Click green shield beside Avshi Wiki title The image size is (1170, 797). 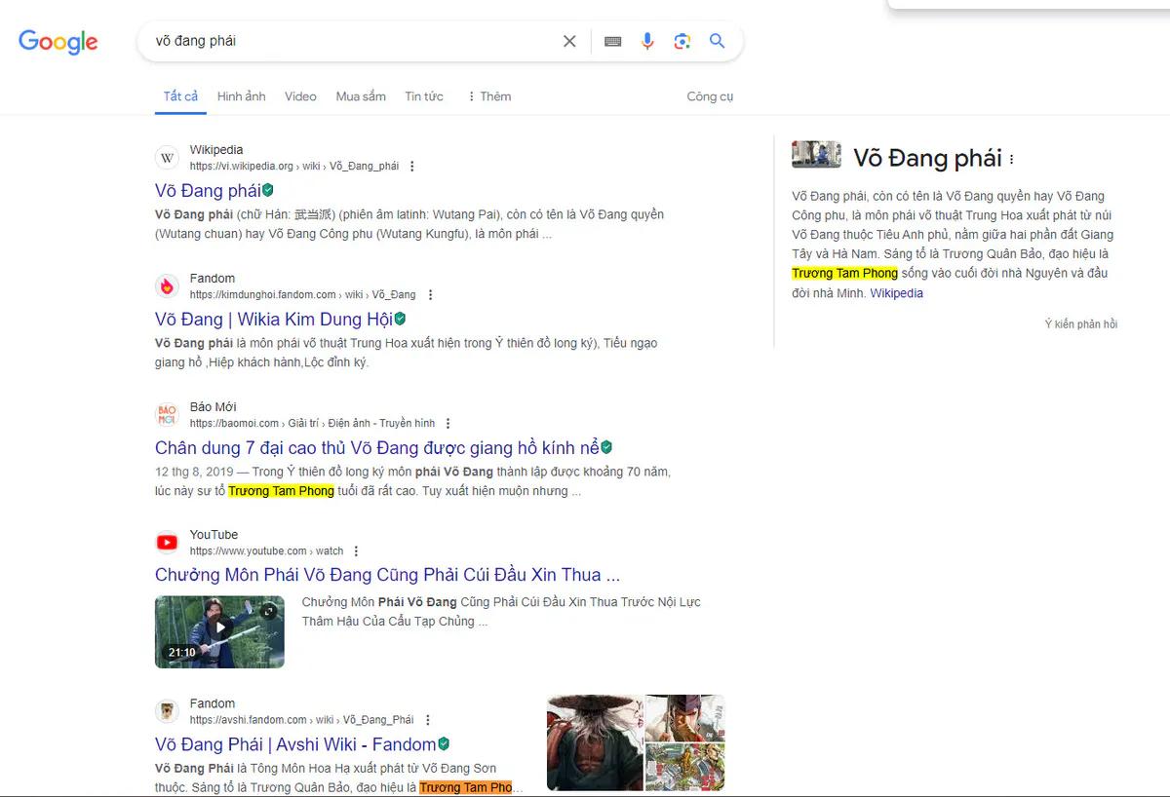click(x=444, y=743)
